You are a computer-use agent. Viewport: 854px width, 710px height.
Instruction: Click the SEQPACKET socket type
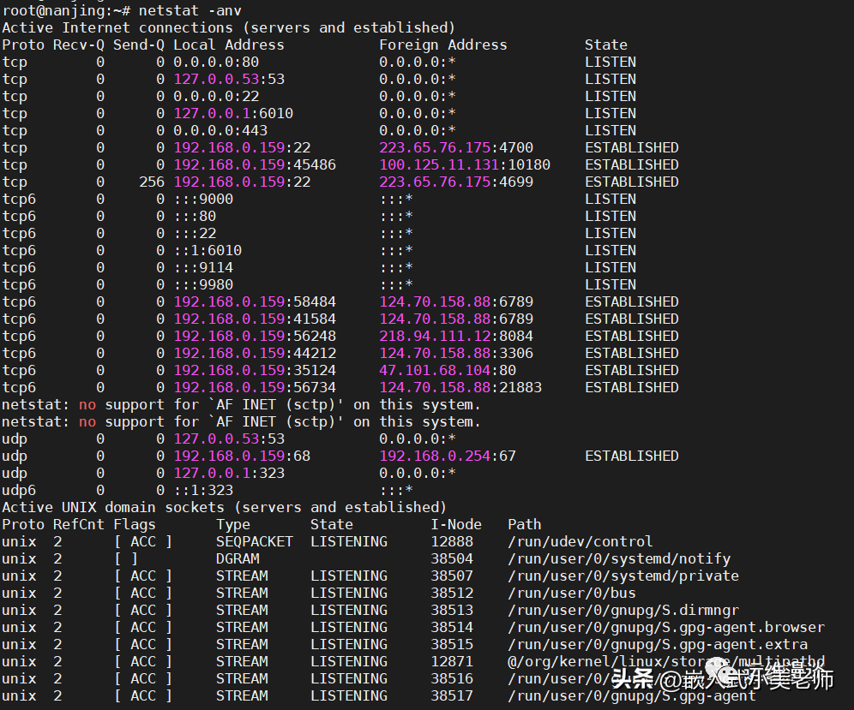(254, 541)
